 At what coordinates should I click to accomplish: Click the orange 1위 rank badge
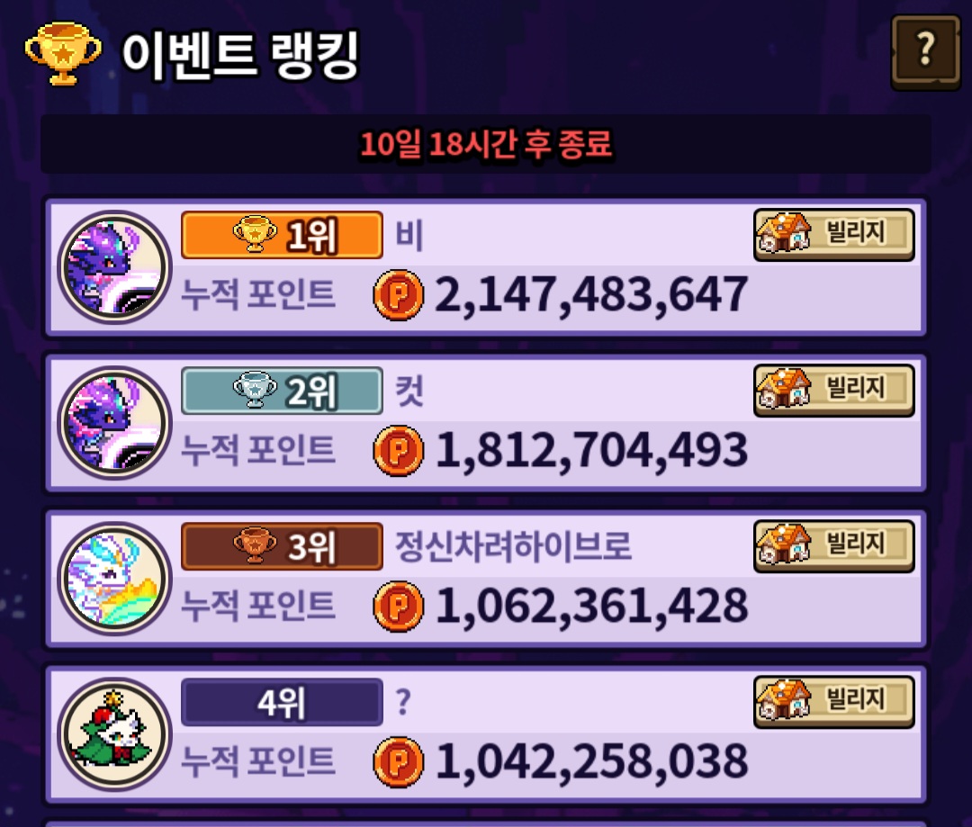click(282, 235)
